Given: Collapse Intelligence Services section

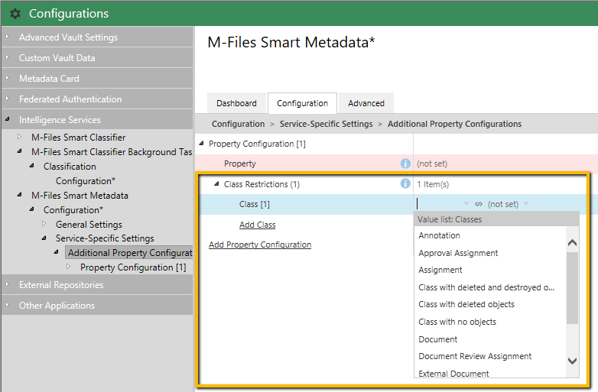Looking at the screenshot, I should (7, 119).
